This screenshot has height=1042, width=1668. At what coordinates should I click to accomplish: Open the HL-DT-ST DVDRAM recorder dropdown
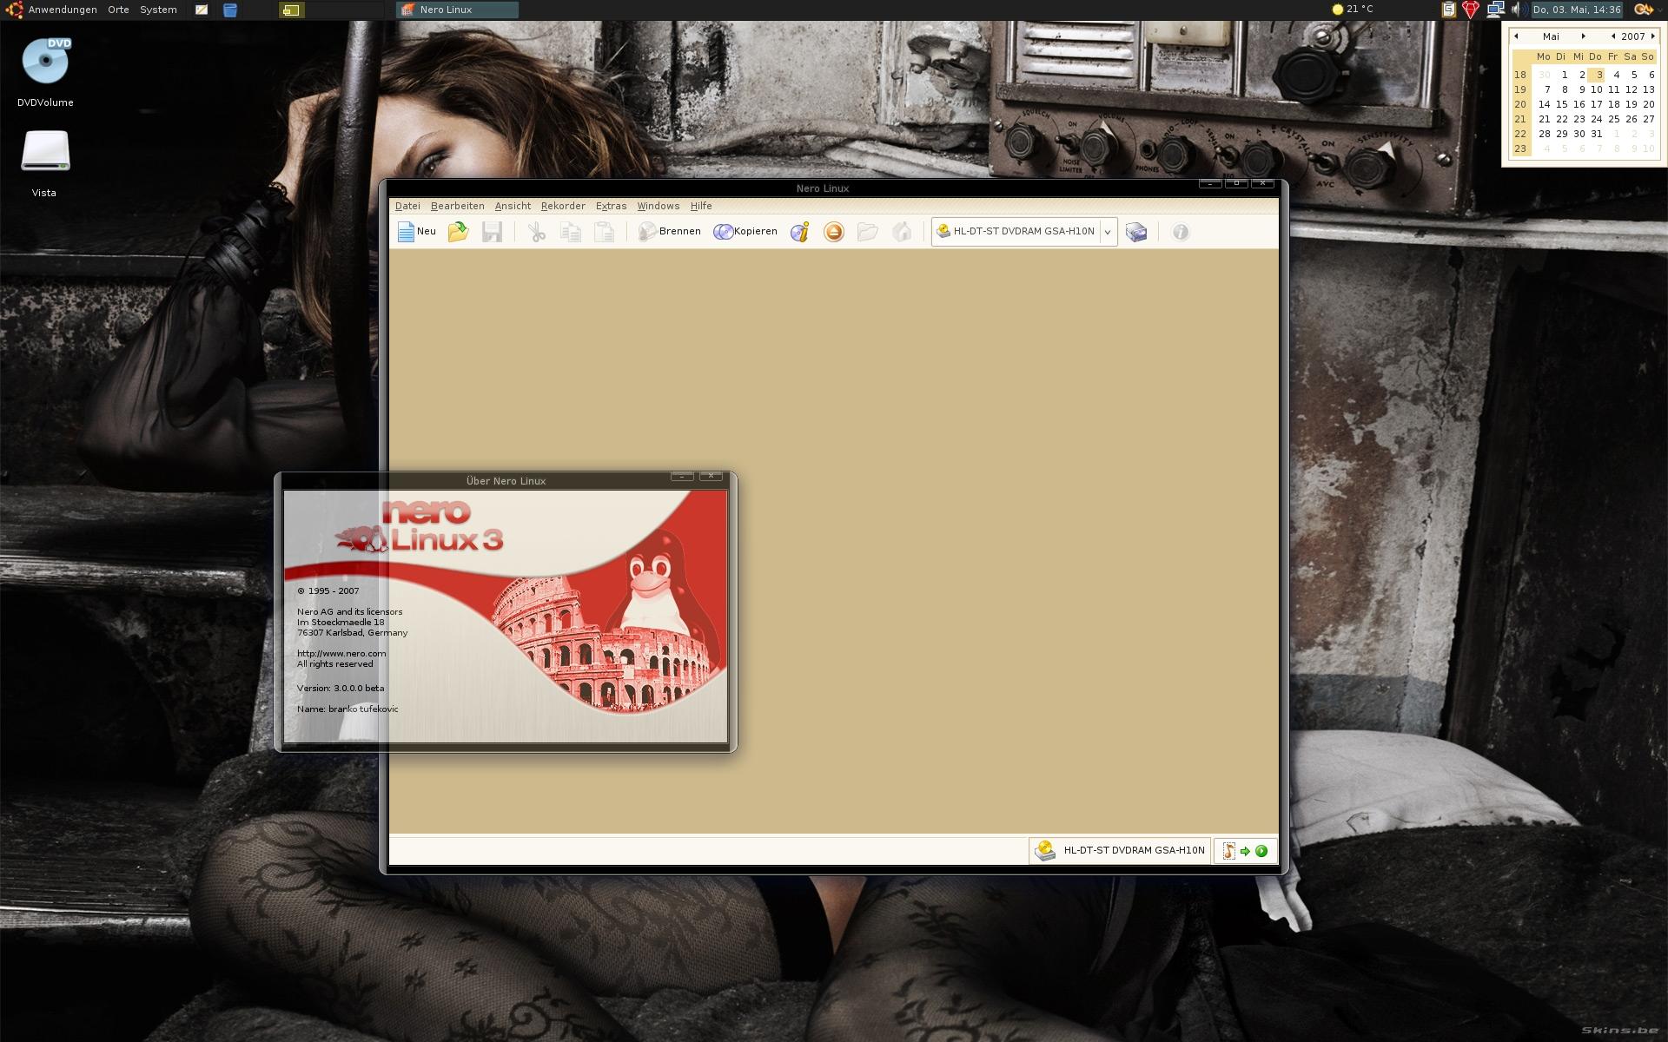(1024, 232)
